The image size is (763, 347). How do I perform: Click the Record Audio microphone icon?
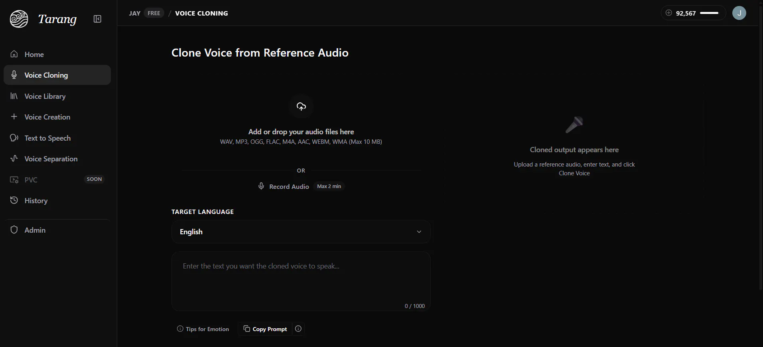point(261,186)
